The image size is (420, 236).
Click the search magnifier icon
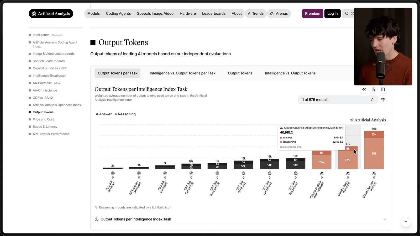(347, 14)
